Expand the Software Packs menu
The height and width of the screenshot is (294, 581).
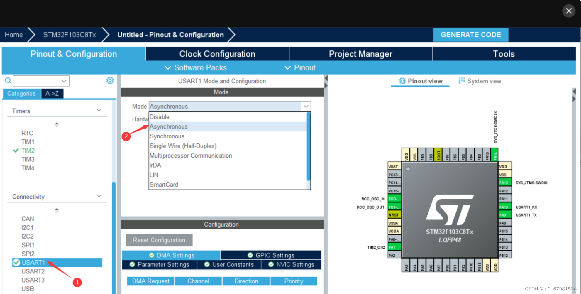pyautogui.click(x=196, y=68)
